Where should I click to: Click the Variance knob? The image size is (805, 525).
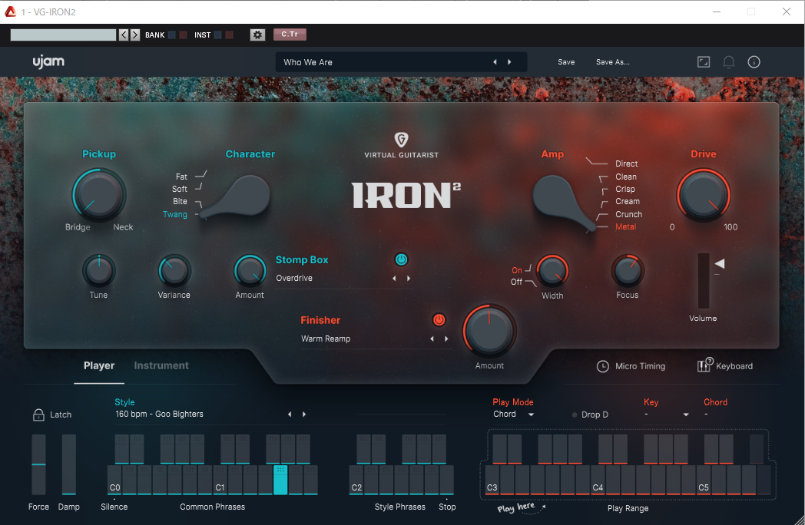pyautogui.click(x=174, y=270)
